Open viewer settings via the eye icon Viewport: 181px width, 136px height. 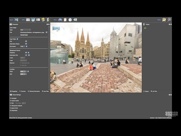(x=75, y=20)
